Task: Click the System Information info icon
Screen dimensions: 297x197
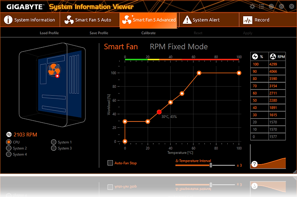Action: 8,20
